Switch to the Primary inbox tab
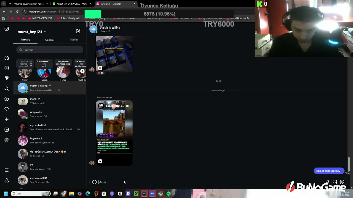 [25, 40]
